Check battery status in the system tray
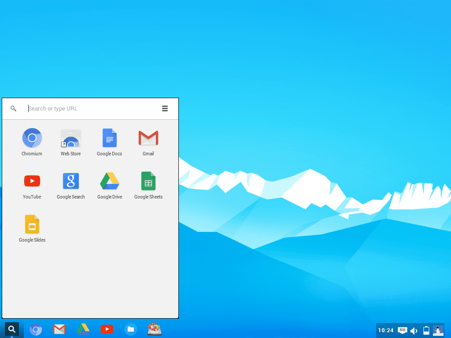This screenshot has height=338, width=451. (x=426, y=330)
